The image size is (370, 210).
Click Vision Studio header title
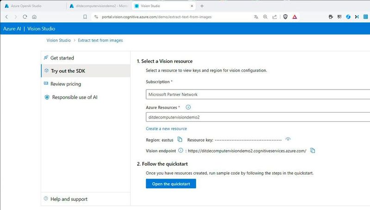tap(41, 29)
